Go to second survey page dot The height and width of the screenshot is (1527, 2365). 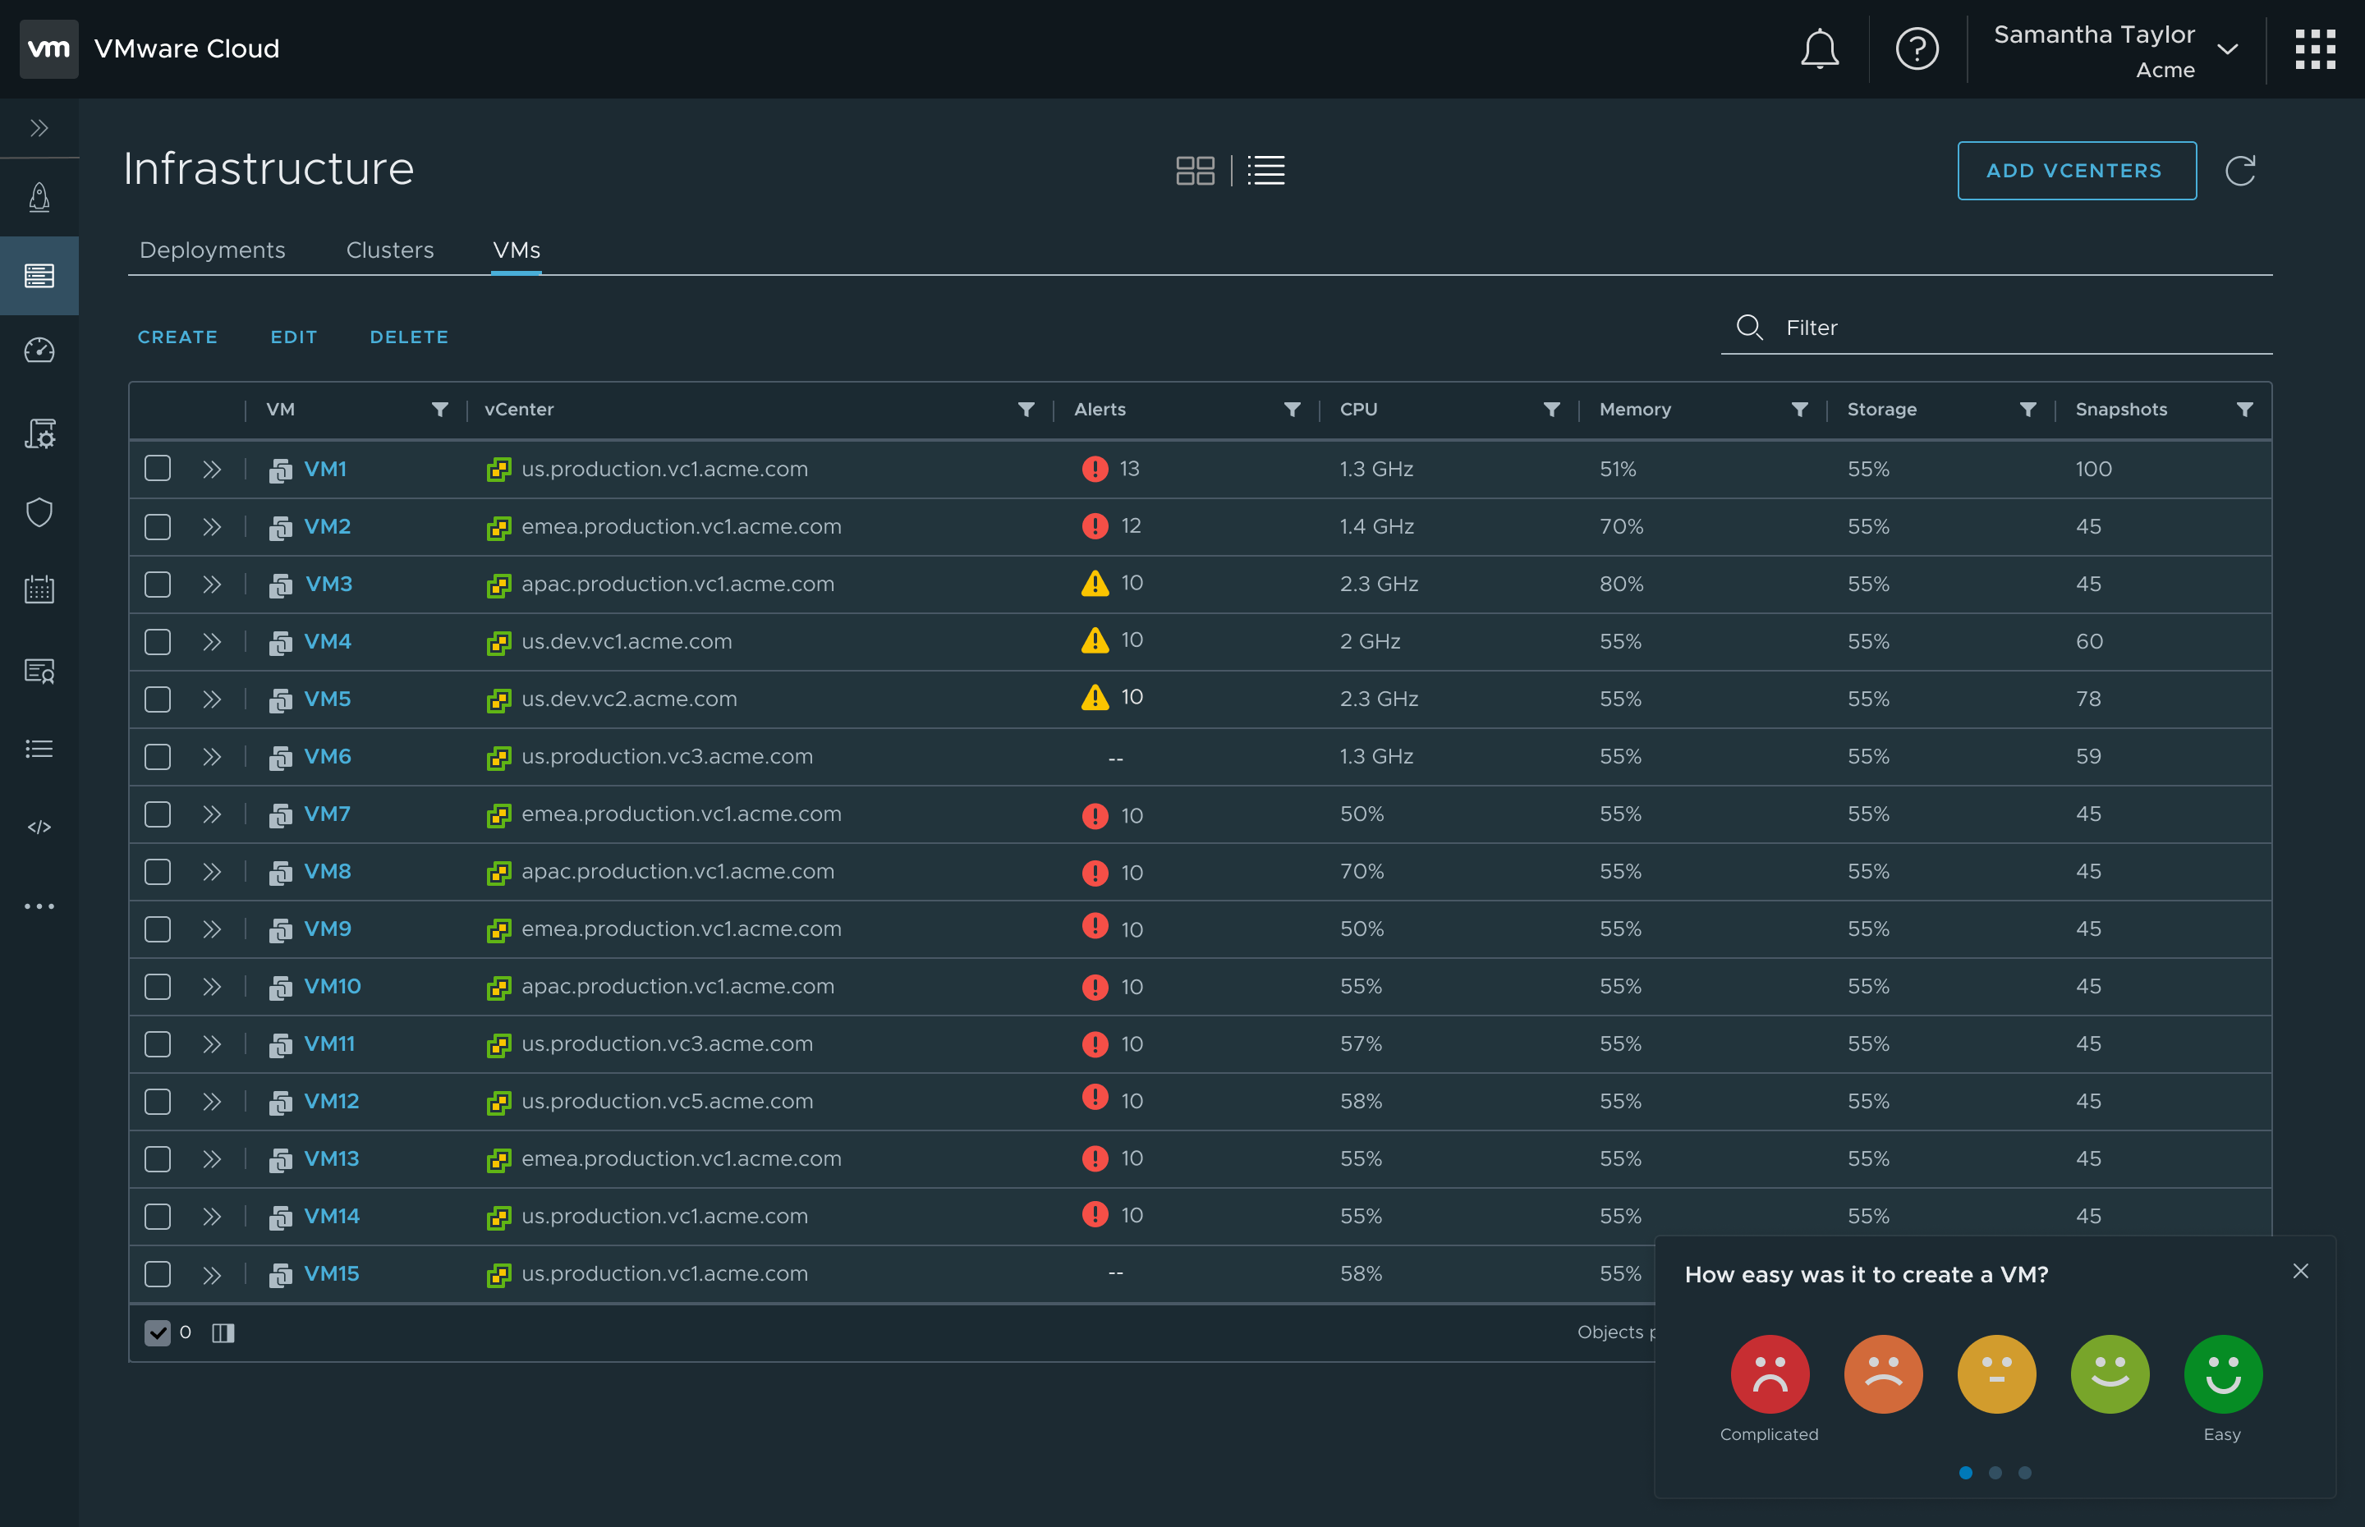click(1995, 1473)
